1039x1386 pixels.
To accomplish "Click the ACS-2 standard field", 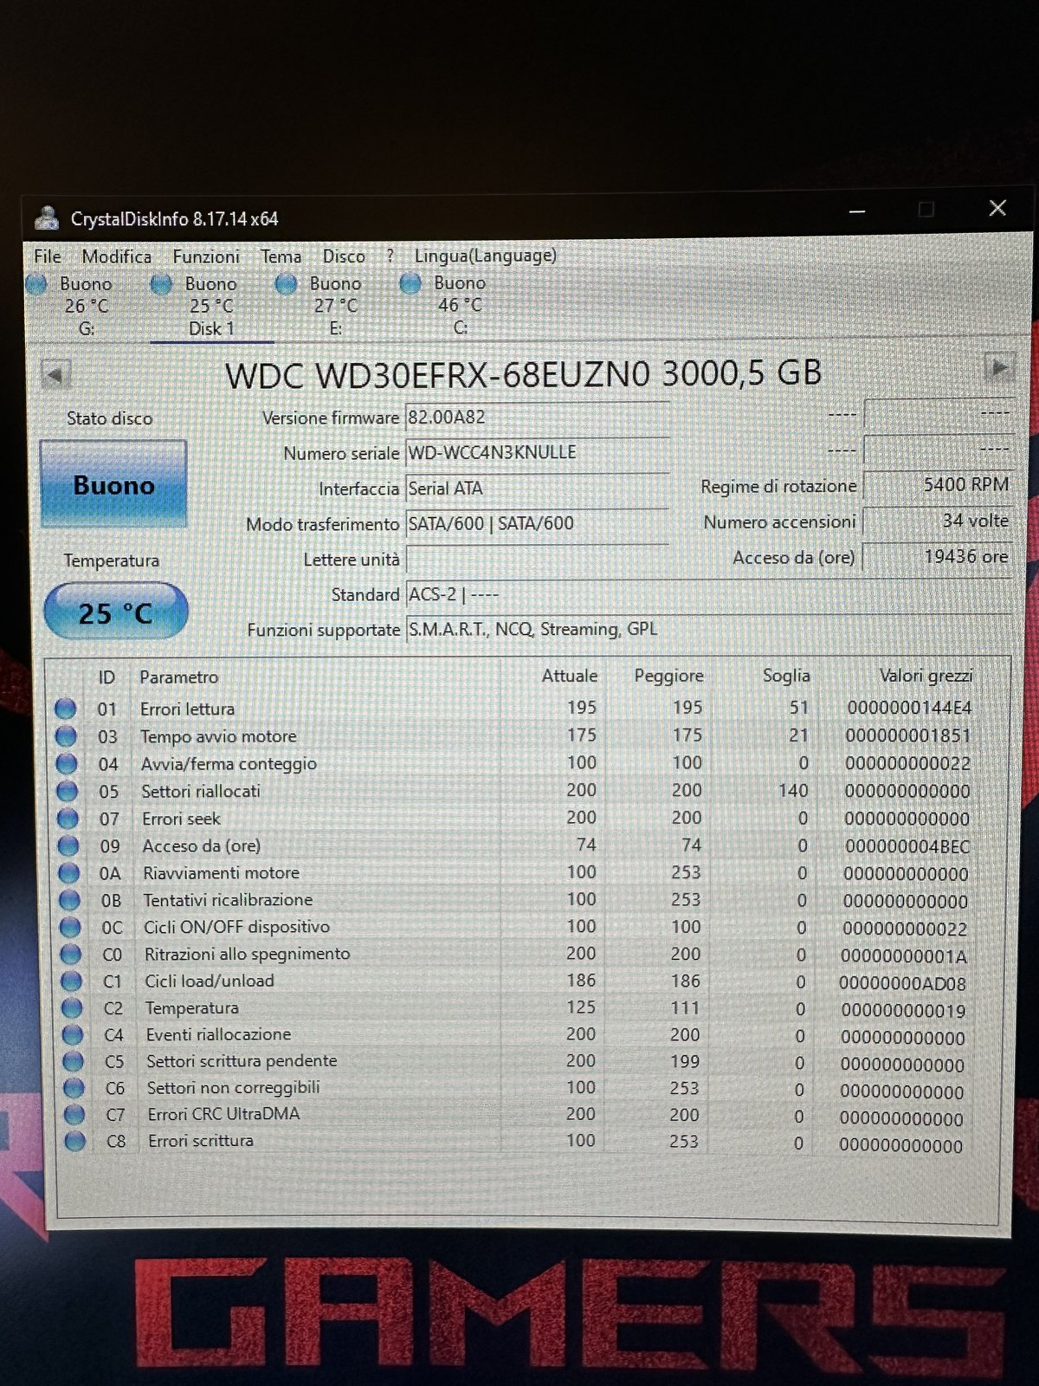I will pos(708,594).
